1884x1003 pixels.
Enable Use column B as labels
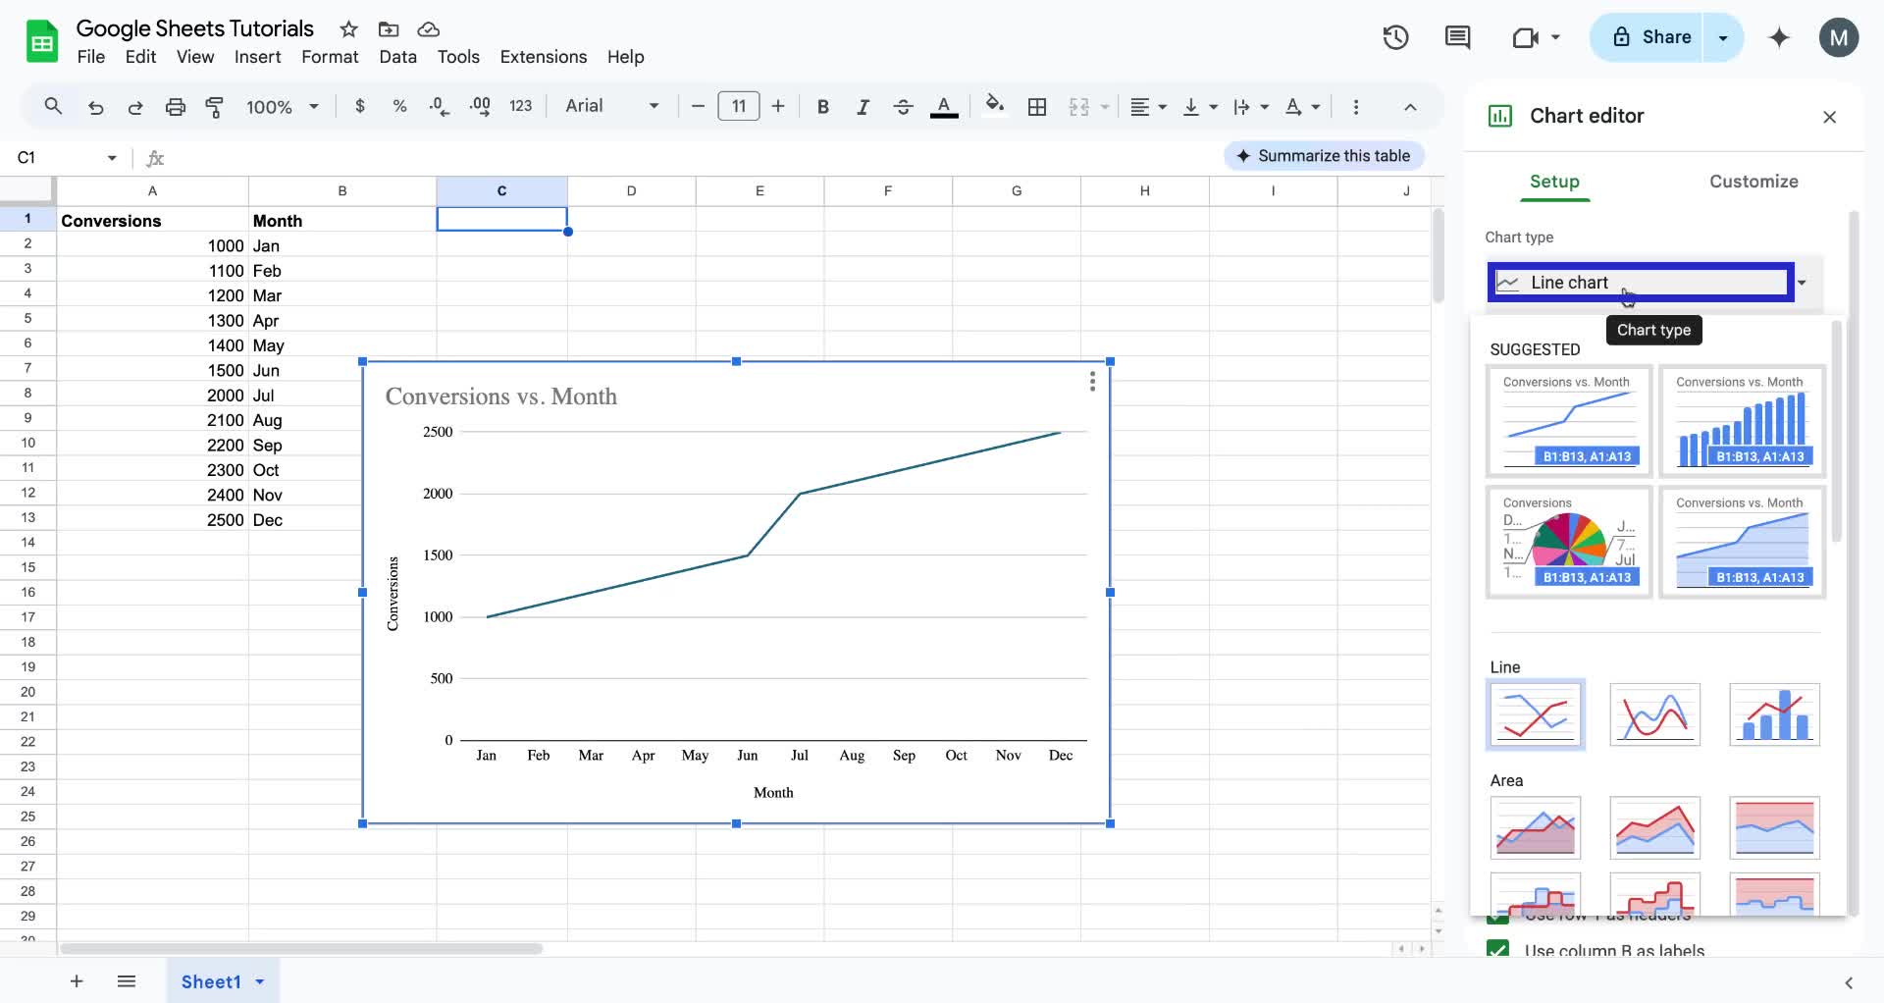point(1497,950)
